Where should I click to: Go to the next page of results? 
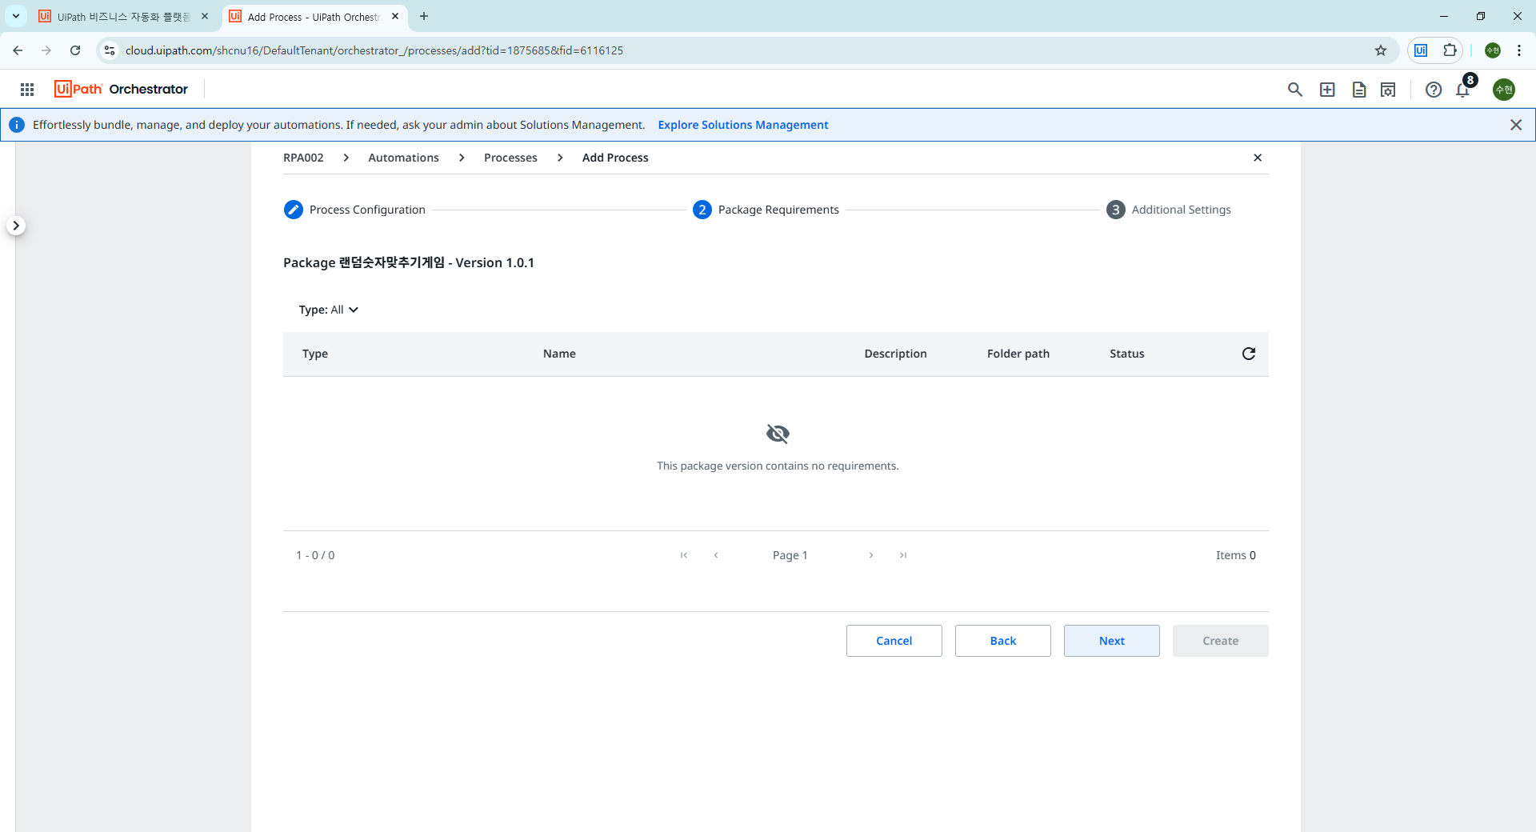[871, 555]
